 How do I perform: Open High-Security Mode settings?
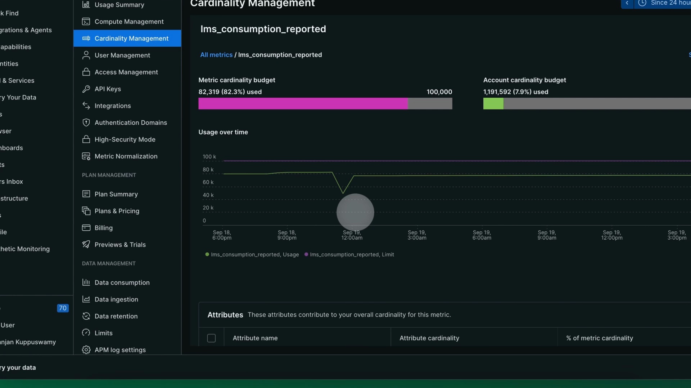pyautogui.click(x=127, y=139)
